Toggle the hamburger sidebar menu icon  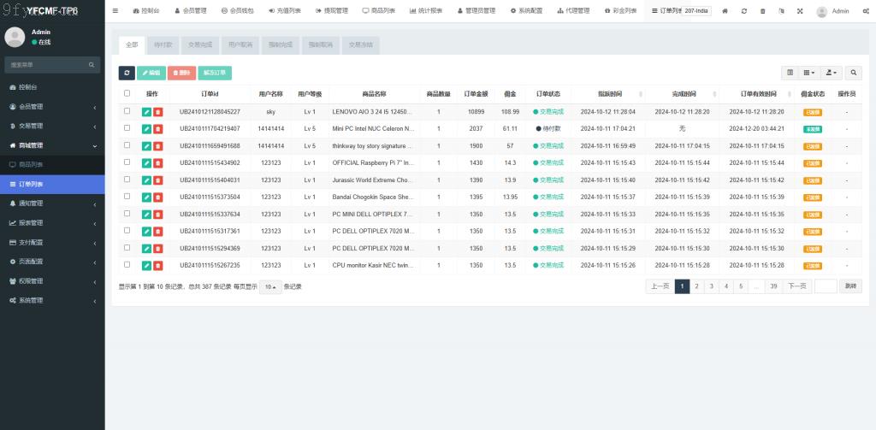(x=115, y=11)
